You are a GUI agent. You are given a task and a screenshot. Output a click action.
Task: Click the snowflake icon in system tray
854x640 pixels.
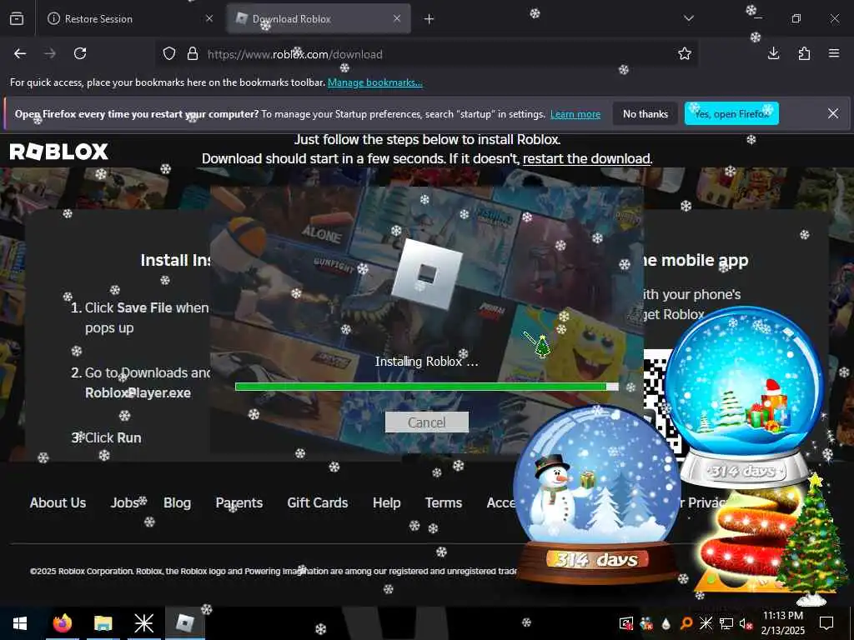706,623
